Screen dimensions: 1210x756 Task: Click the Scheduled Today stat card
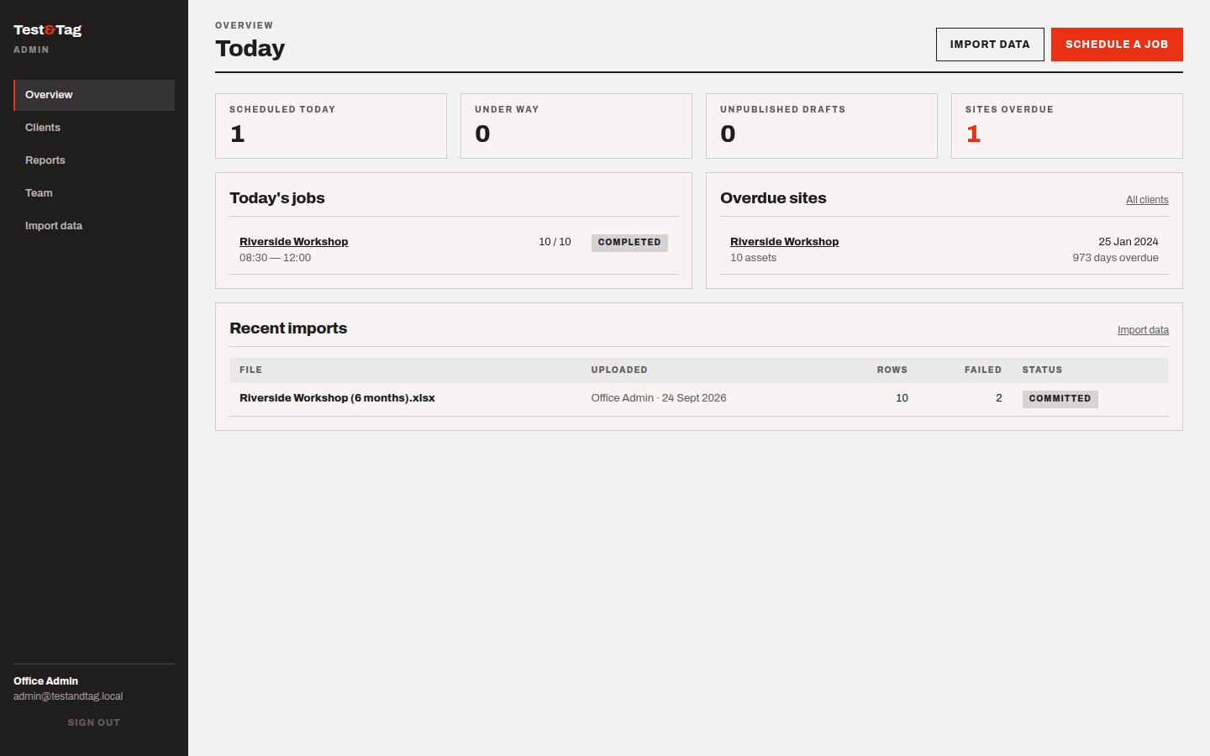point(331,126)
